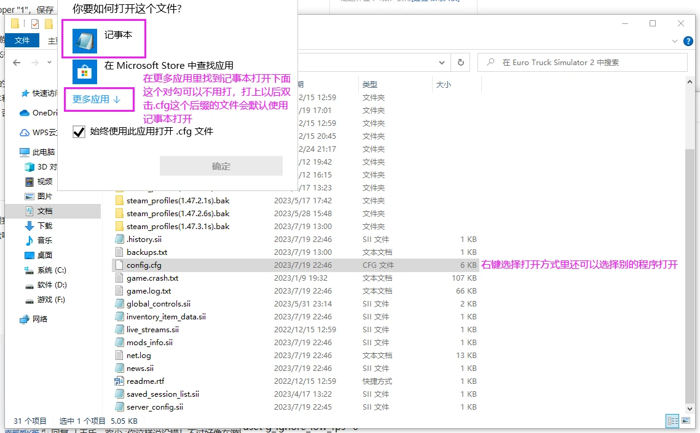
Task: Sort by 大小 column header
Action: [x=443, y=84]
